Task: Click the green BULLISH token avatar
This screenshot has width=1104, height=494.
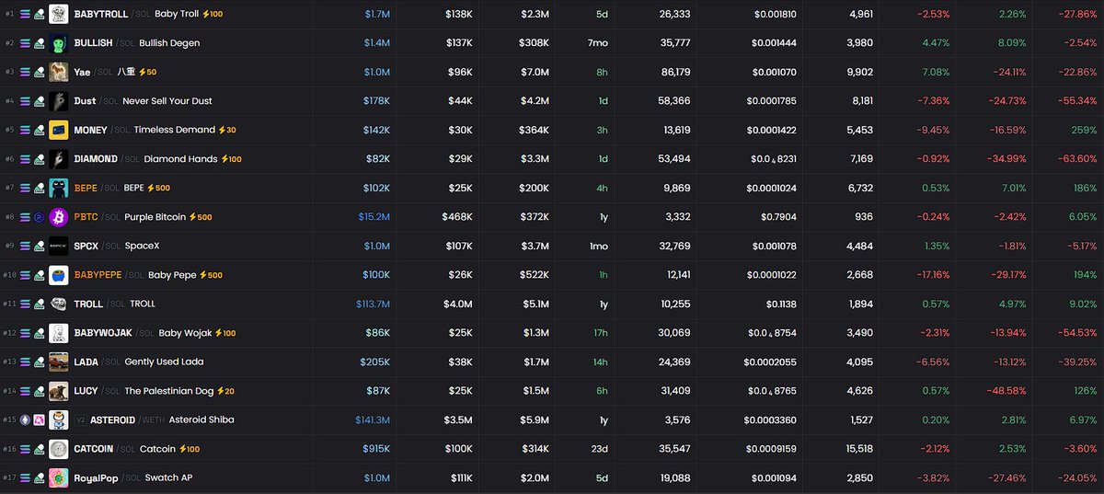Action: 59,43
